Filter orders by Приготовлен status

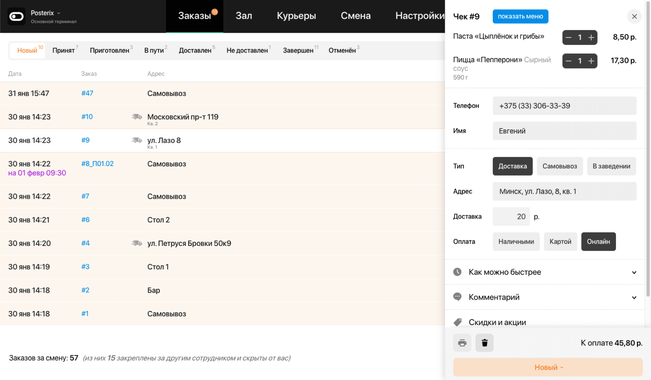(x=110, y=51)
